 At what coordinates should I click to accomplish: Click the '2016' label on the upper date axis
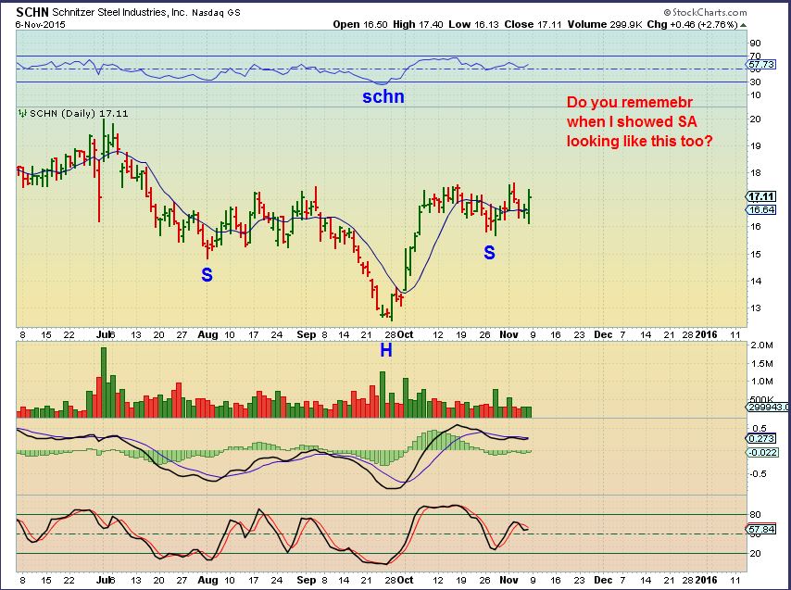pos(706,334)
